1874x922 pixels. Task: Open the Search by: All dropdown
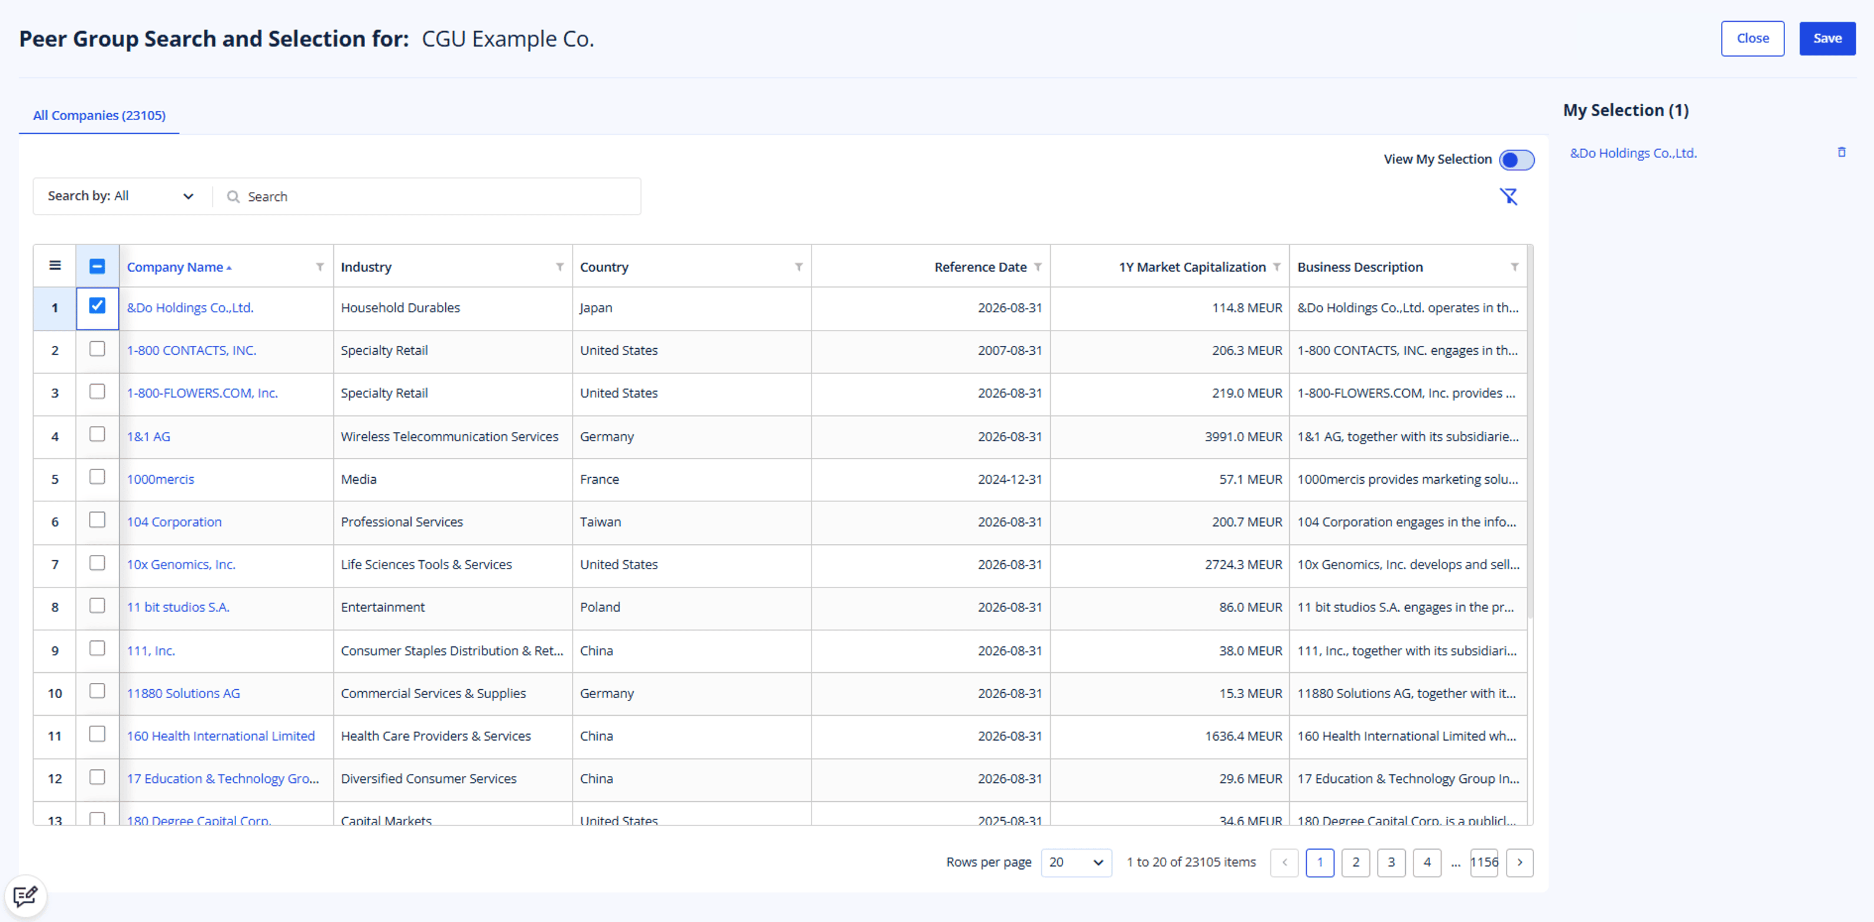(121, 197)
